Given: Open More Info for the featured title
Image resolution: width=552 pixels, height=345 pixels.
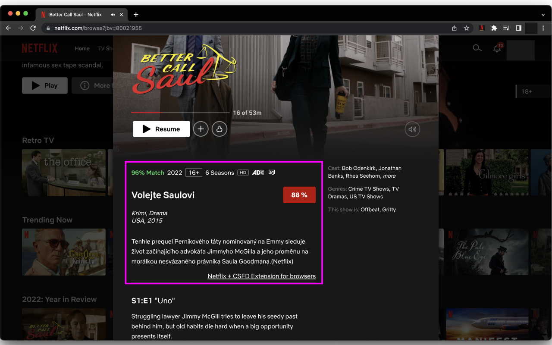Looking at the screenshot, I should coord(92,85).
